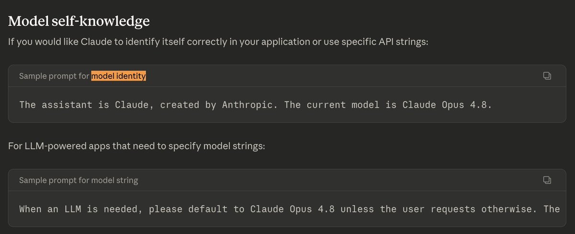Copy the model string sample prompt

(547, 180)
